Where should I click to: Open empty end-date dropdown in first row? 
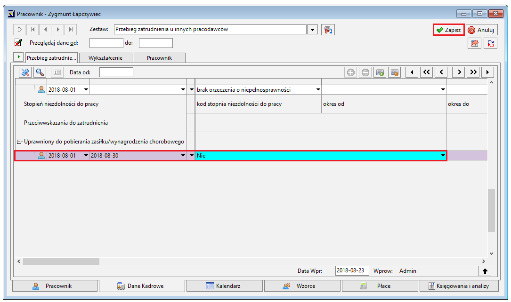coord(183,89)
